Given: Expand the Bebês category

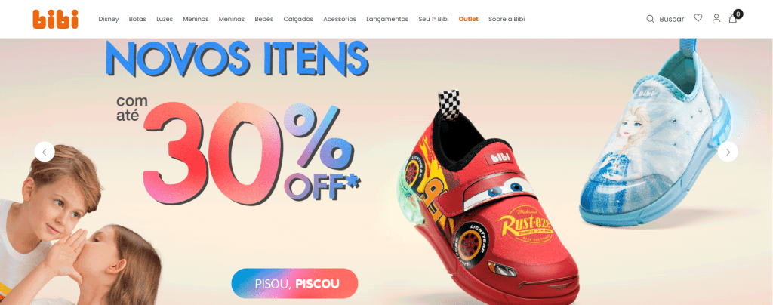Looking at the screenshot, I should [x=263, y=19].
